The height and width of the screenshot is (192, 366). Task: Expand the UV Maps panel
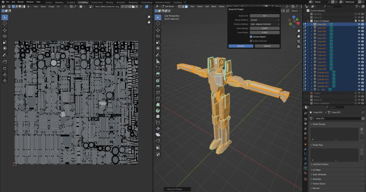[316, 170]
